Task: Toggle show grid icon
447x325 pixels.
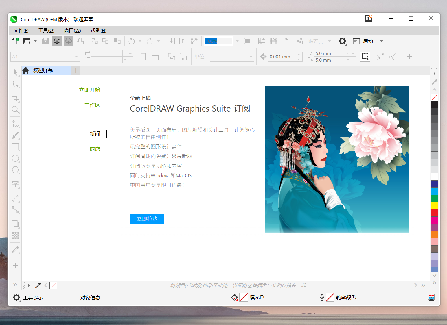Action: click(x=273, y=41)
